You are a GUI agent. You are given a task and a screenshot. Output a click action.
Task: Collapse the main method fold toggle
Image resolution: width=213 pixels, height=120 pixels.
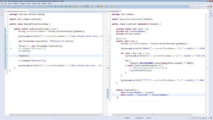pyautogui.click(x=9, y=29)
